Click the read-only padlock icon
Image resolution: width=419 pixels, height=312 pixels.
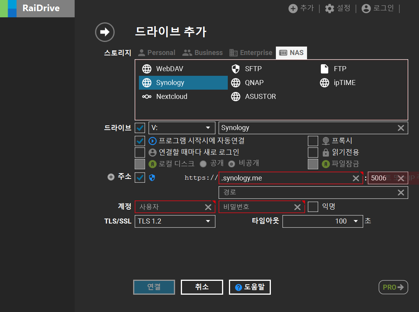pos(326,152)
